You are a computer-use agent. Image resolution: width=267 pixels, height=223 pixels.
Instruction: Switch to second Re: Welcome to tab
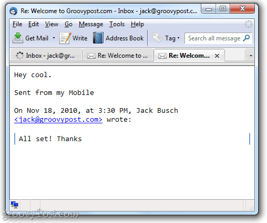pyautogui.click(x=118, y=56)
